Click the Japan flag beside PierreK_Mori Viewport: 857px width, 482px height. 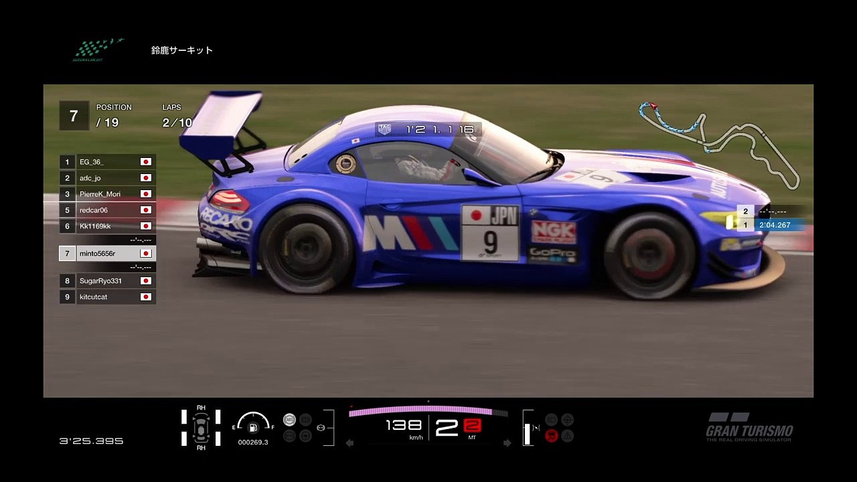coord(145,194)
